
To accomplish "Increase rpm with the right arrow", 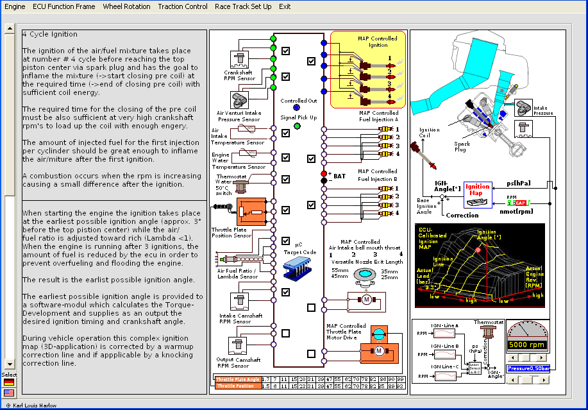I will click(541, 357).
